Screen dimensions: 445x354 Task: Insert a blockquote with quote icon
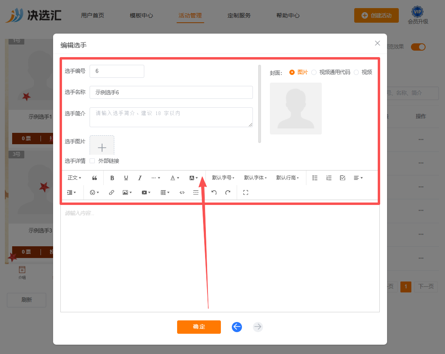coord(94,178)
